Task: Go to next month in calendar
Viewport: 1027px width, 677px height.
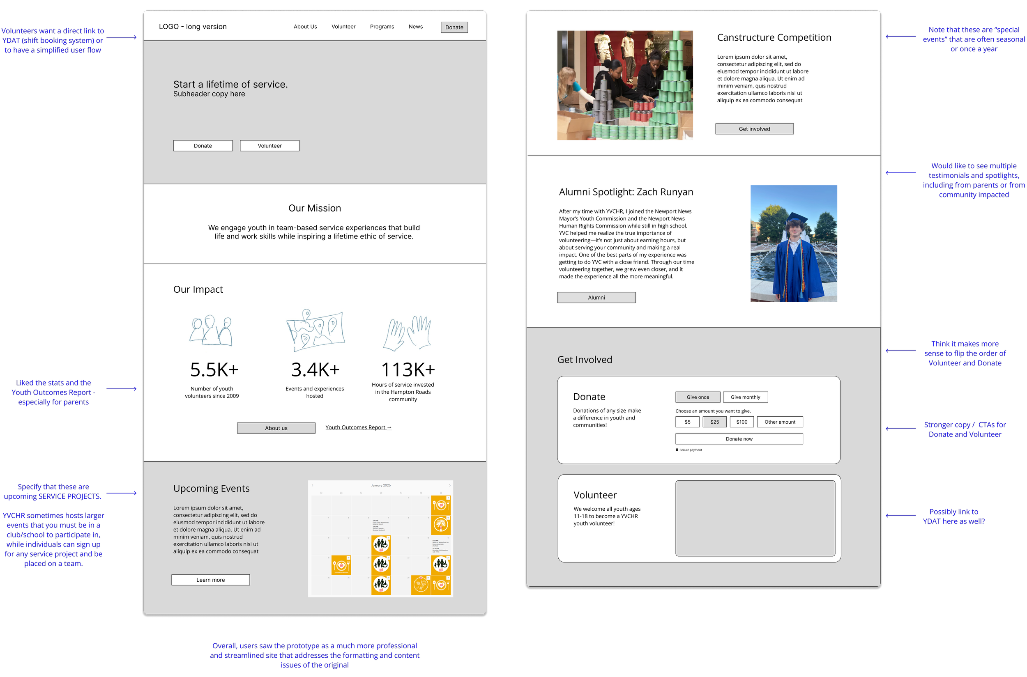Action: (x=449, y=485)
